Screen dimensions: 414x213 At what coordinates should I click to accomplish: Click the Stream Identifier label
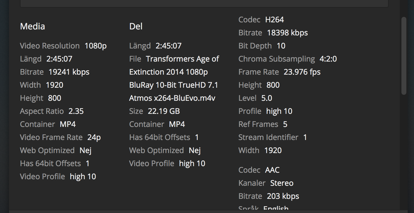click(x=268, y=137)
